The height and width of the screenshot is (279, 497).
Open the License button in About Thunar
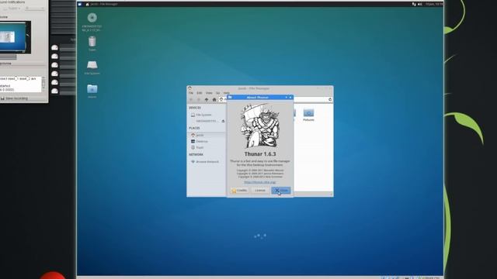(260, 191)
